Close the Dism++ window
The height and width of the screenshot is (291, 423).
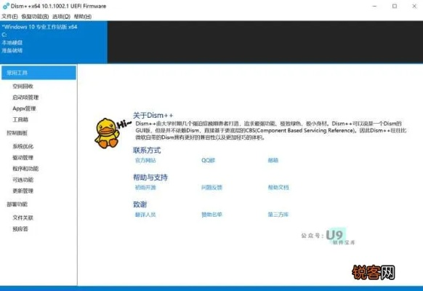coord(414,6)
